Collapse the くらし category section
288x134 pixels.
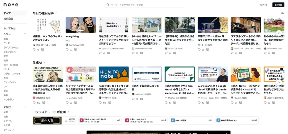coord(25,34)
